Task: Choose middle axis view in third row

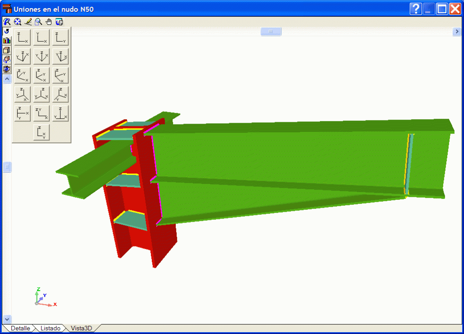Action: click(41, 75)
